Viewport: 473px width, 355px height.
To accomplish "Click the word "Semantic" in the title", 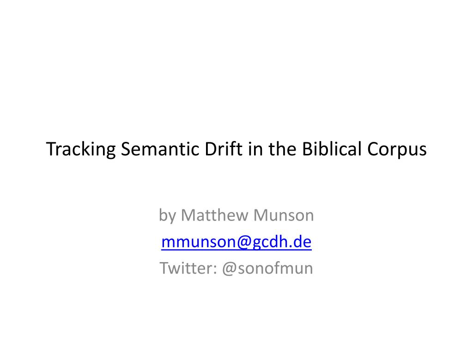I will coord(160,149).
